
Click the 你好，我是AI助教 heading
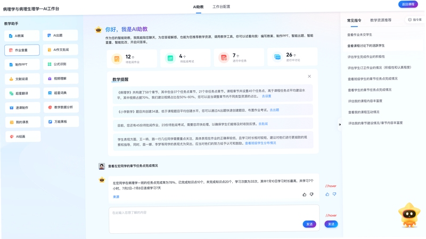click(x=126, y=29)
